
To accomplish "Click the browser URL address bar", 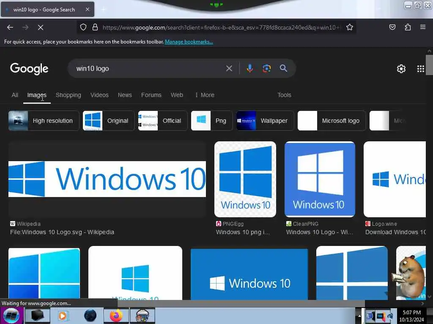I will (221, 27).
